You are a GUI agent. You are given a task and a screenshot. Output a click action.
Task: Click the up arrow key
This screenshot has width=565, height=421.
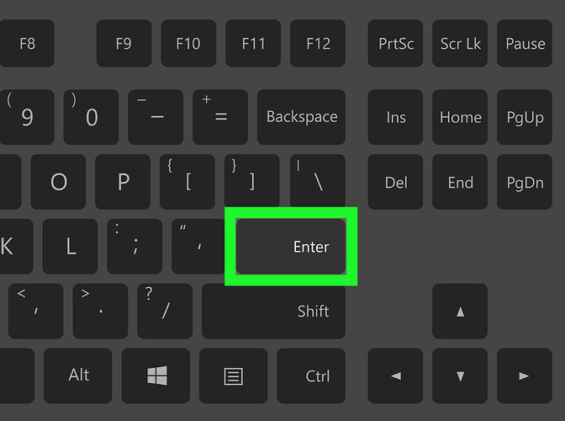click(x=460, y=311)
